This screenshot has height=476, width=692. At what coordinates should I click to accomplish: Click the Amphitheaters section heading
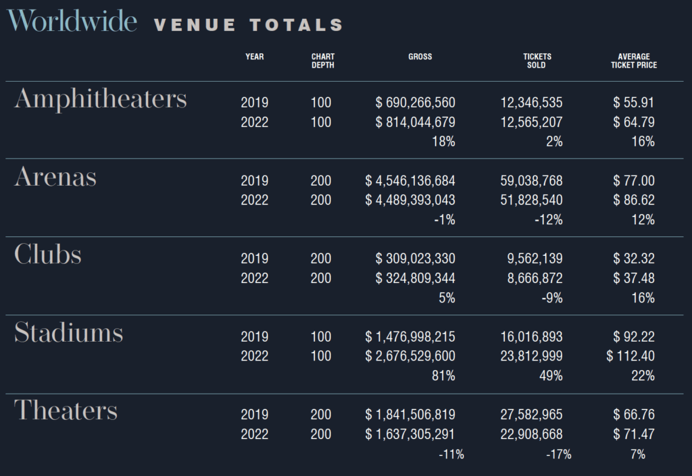coord(101,99)
